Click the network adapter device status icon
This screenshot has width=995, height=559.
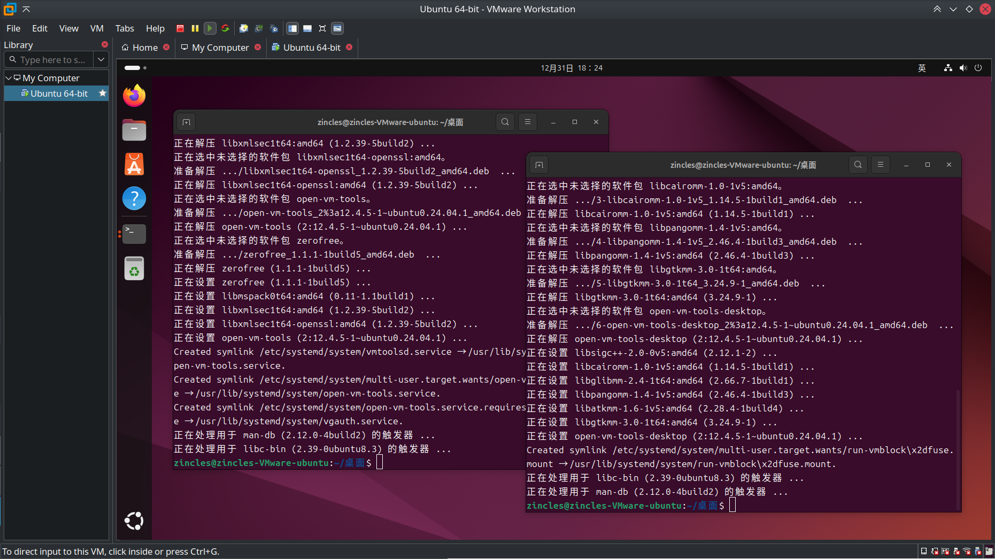pos(935,552)
